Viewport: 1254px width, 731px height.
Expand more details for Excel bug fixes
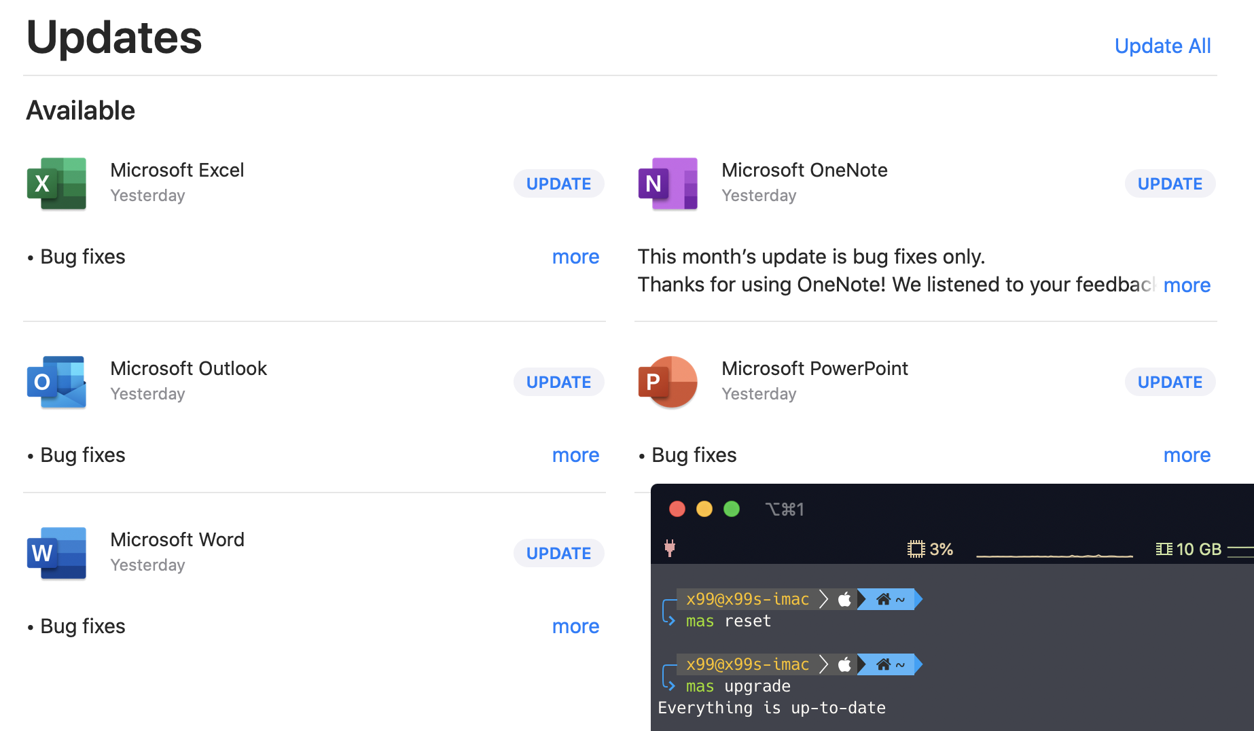pyautogui.click(x=575, y=257)
